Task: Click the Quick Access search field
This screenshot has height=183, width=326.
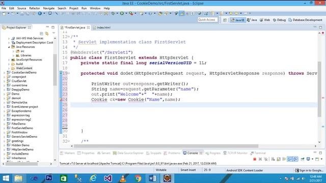Action: [207, 20]
